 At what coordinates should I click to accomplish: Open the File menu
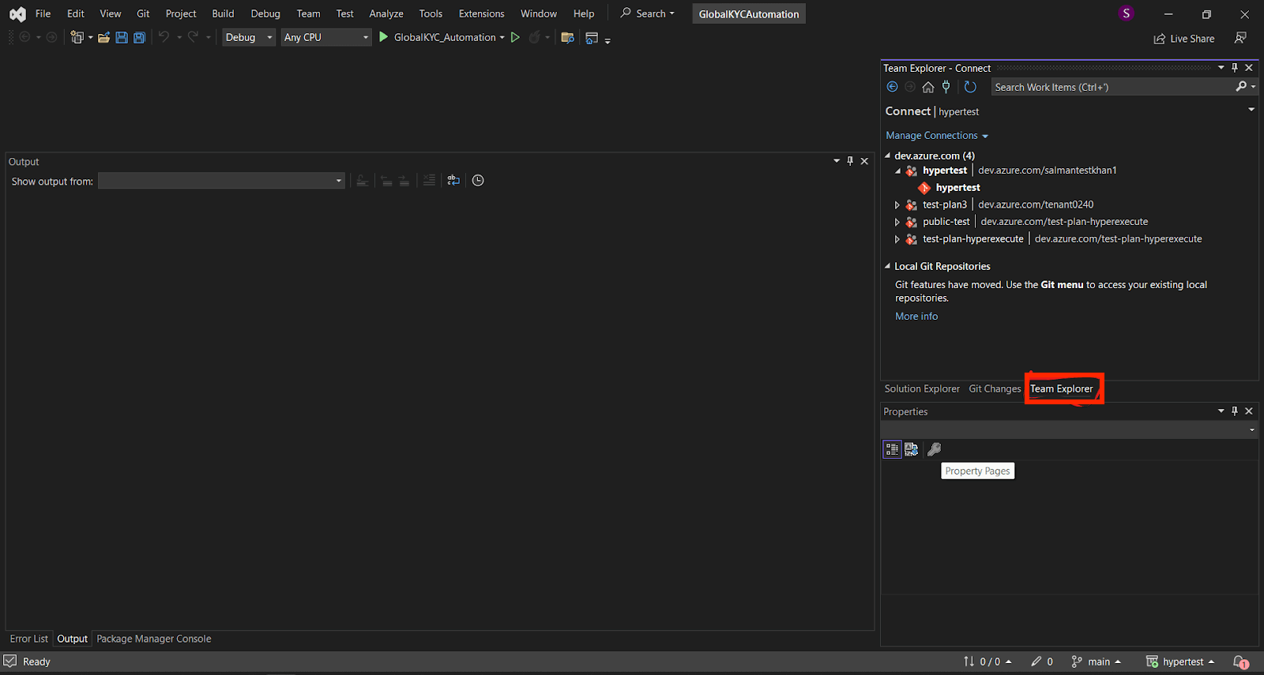[43, 13]
